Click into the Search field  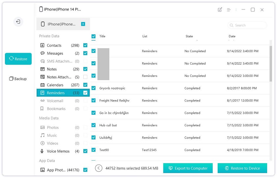[247, 25]
